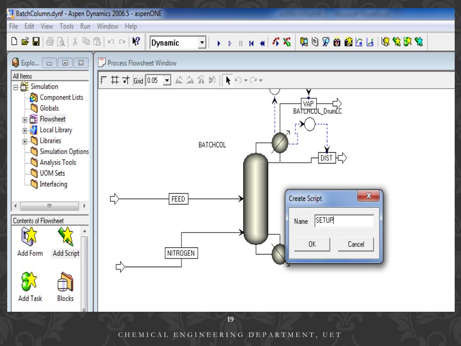Create a new file from the toolbar

click(x=14, y=41)
